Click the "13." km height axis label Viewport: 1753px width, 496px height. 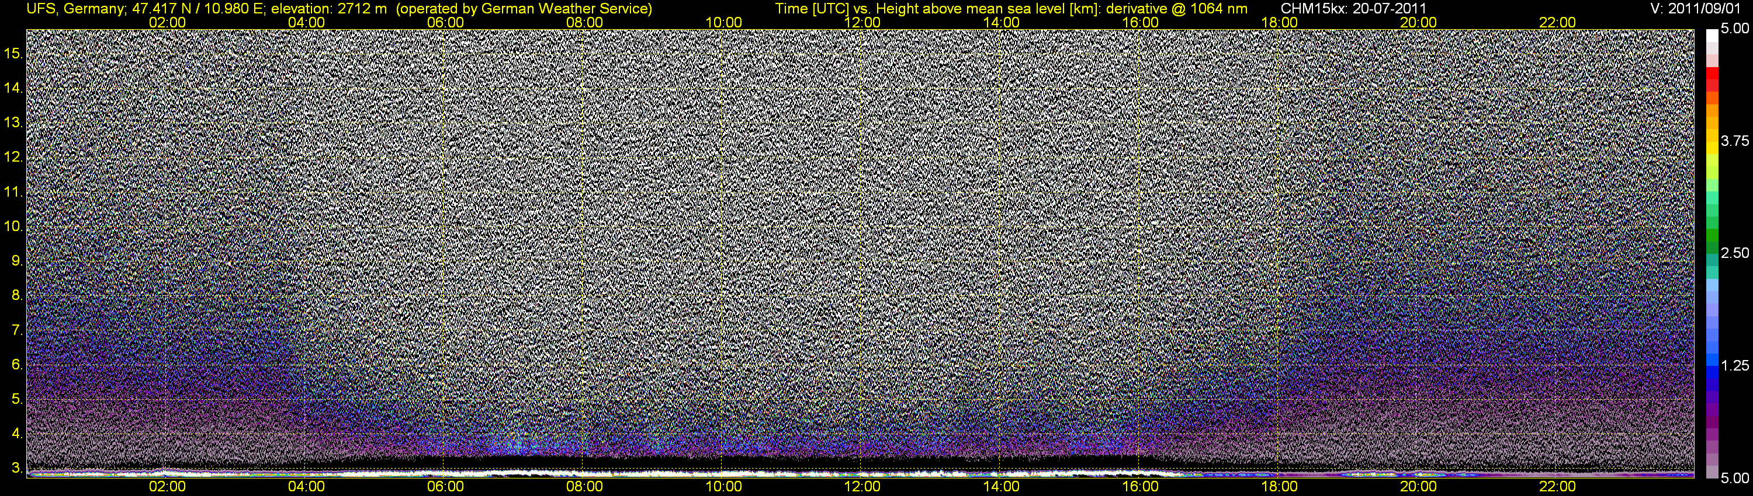[13, 123]
